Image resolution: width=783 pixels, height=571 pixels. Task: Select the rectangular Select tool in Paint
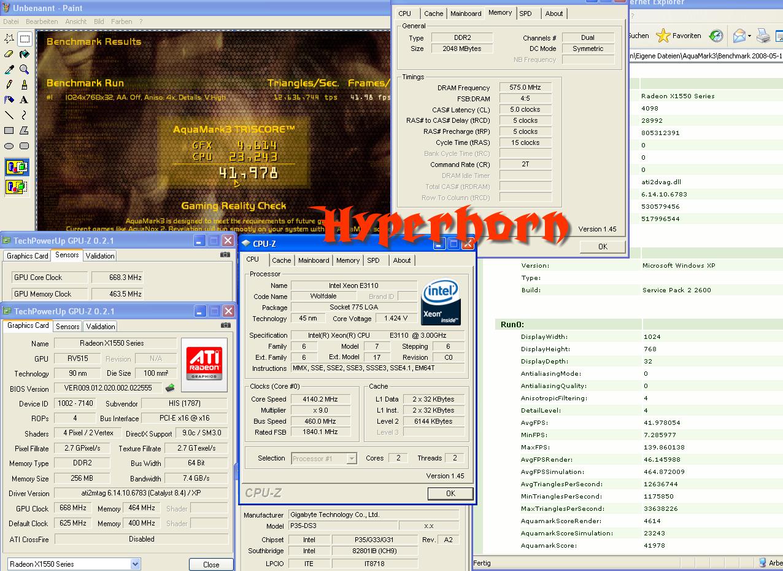point(25,39)
